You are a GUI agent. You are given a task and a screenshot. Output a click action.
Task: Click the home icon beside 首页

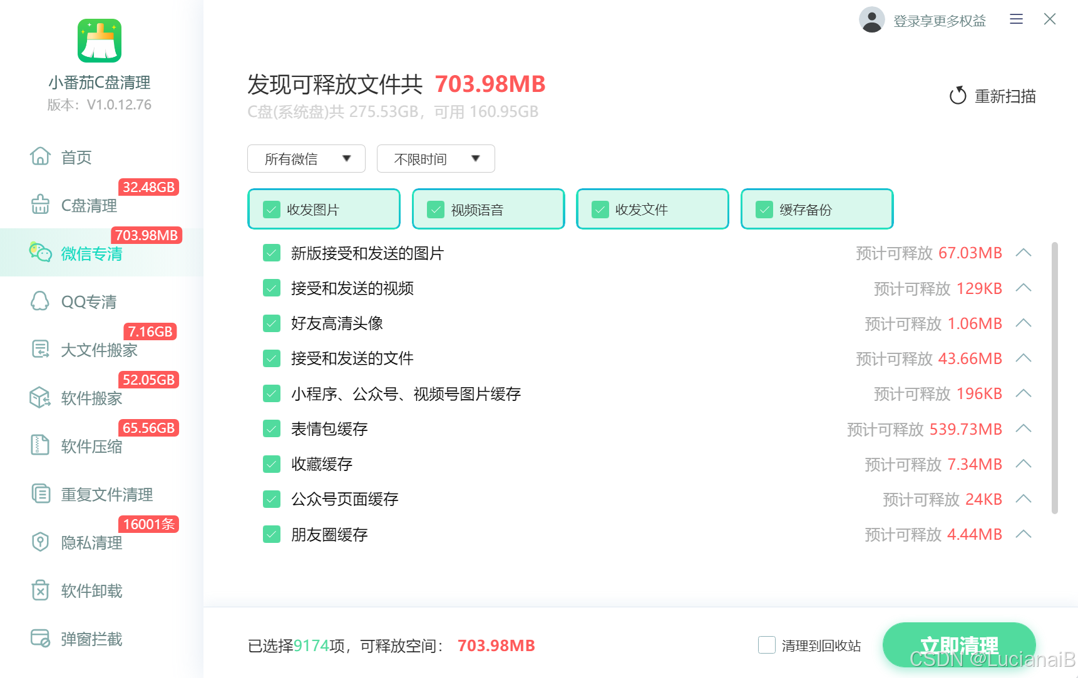pos(40,156)
